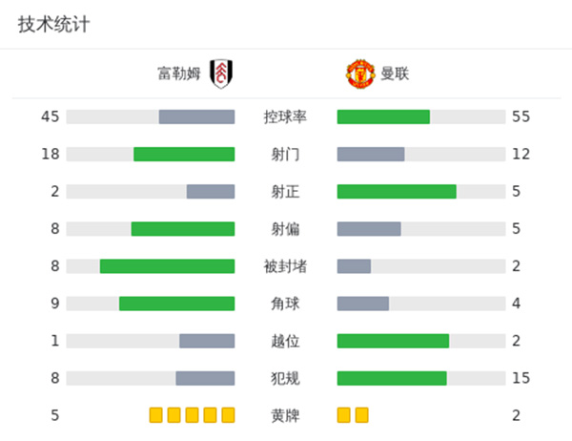Click Fulham's 控球率 possession bar
This screenshot has width=572, height=441.
point(196,117)
